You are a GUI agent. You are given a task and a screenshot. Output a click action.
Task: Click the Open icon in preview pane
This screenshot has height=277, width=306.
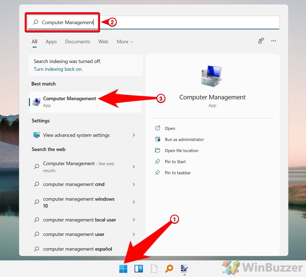click(158, 128)
